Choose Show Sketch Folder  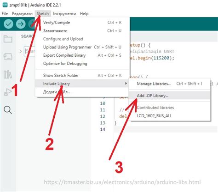82,75
